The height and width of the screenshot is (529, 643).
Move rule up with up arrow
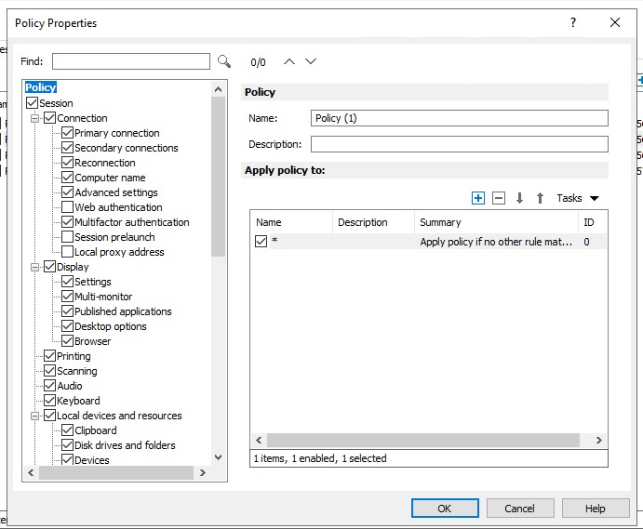(x=540, y=198)
